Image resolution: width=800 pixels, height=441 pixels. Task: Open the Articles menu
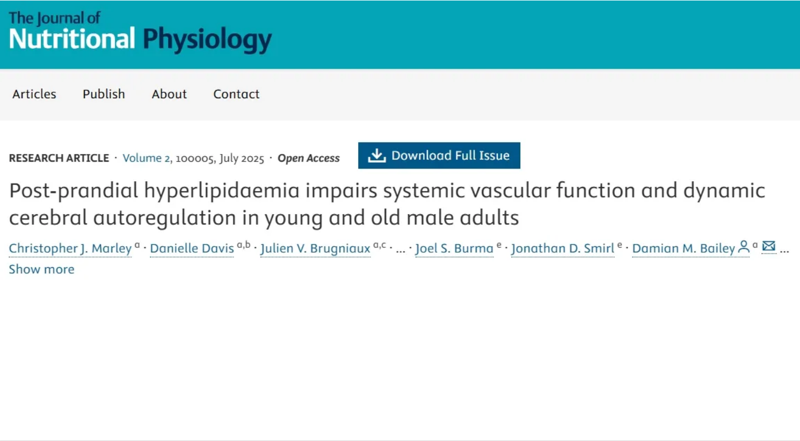point(34,94)
